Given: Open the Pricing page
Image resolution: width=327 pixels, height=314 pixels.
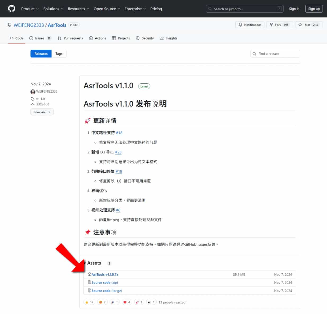Looking at the screenshot, I should tap(156, 9).
